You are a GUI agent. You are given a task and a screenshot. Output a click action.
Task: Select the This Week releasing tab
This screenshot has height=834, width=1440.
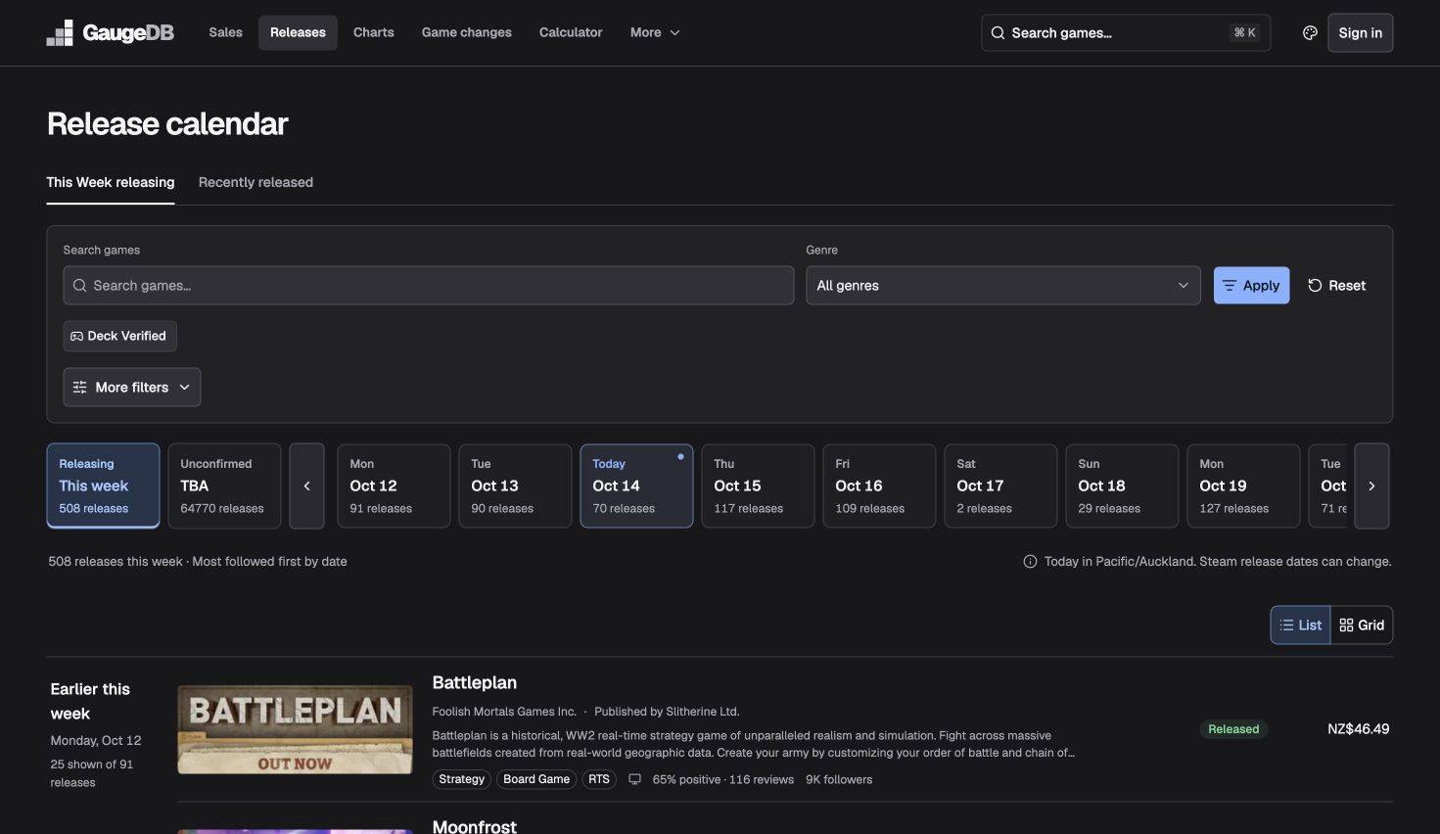pos(111,182)
